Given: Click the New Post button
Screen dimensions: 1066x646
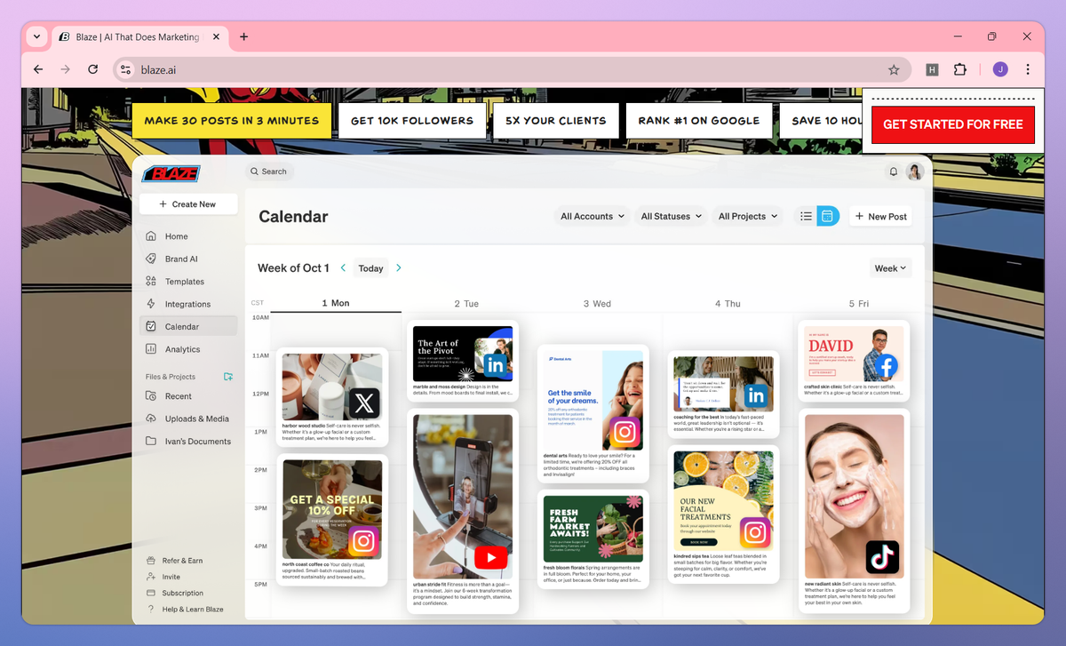Looking at the screenshot, I should coord(880,216).
